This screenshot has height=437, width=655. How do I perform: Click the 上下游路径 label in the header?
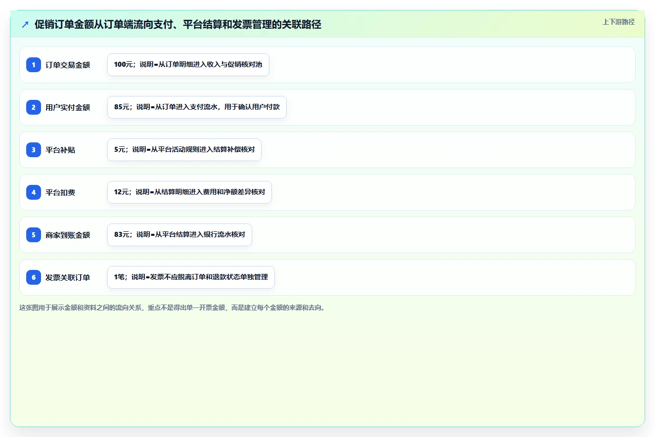[618, 22]
